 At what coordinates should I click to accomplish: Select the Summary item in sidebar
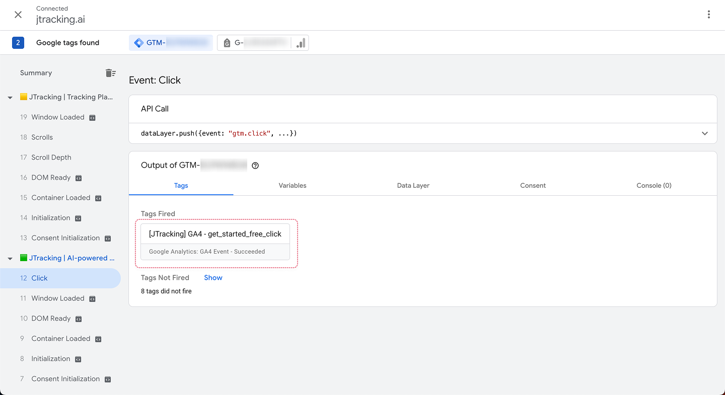pyautogui.click(x=36, y=73)
